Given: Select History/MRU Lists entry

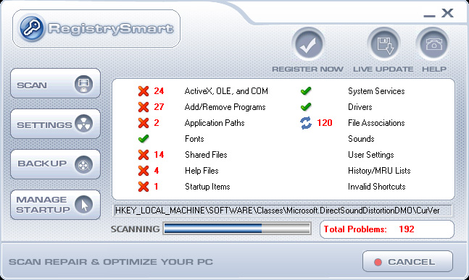Looking at the screenshot, I should pos(379,171).
